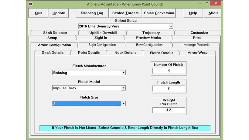
Task: Open the Manage Records tab
Action: pos(196,45)
